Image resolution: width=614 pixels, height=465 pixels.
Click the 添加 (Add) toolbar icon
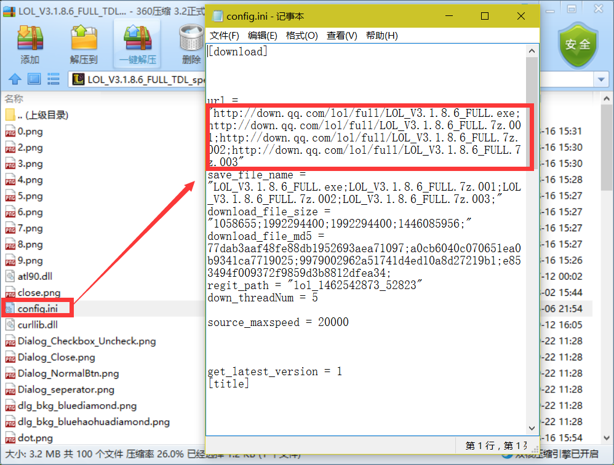pos(30,38)
